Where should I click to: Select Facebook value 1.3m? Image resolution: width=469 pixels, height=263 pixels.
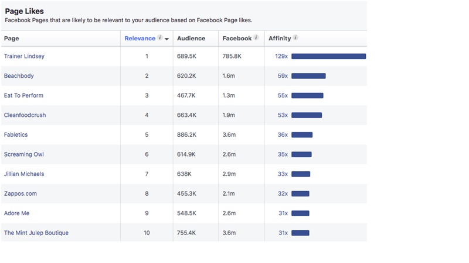point(229,95)
